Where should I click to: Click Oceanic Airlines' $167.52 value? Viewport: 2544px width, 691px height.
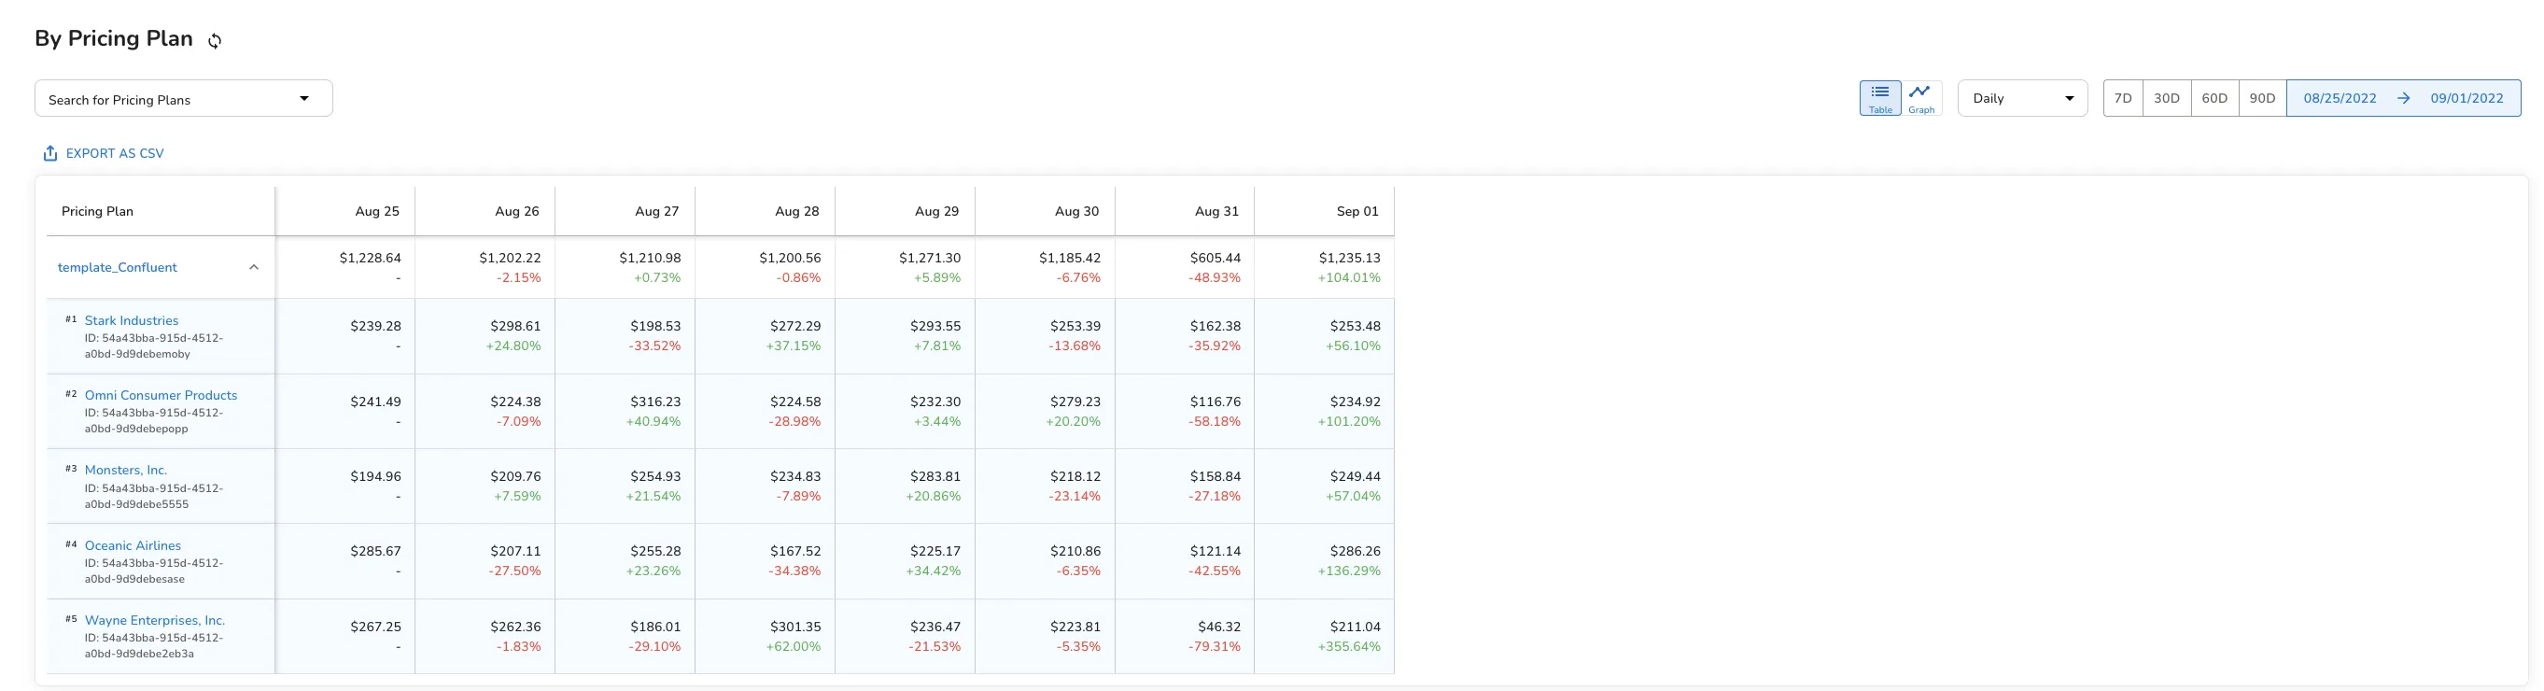pos(795,551)
